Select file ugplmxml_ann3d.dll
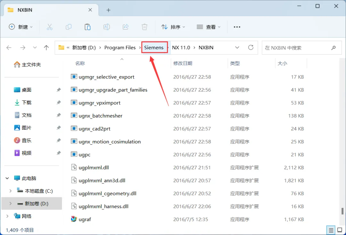 (x=102, y=180)
